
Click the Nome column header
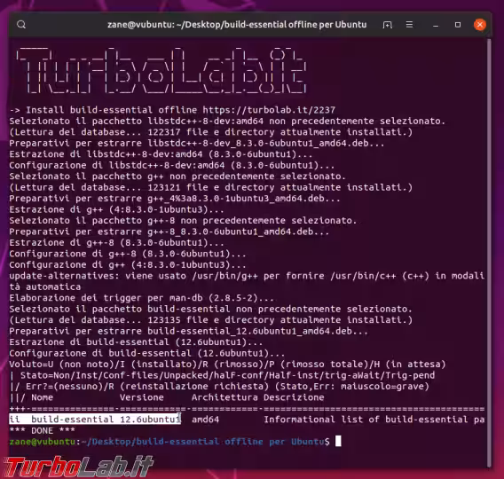pos(42,397)
